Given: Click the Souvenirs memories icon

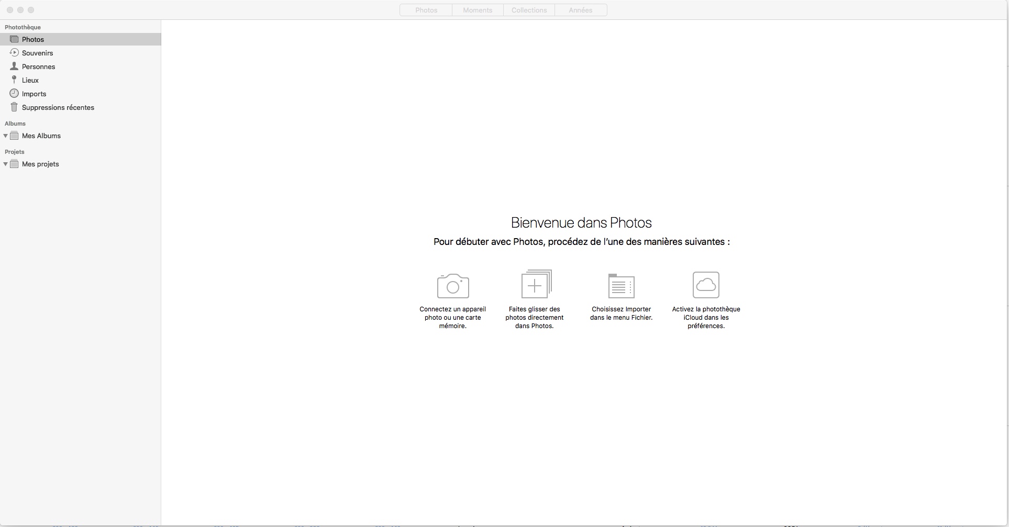Looking at the screenshot, I should pos(14,52).
